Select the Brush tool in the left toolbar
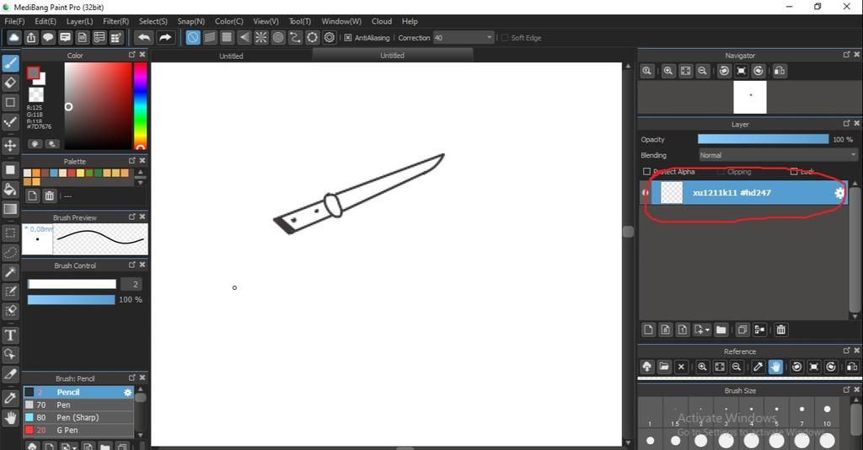This screenshot has height=450, width=863. click(10, 63)
